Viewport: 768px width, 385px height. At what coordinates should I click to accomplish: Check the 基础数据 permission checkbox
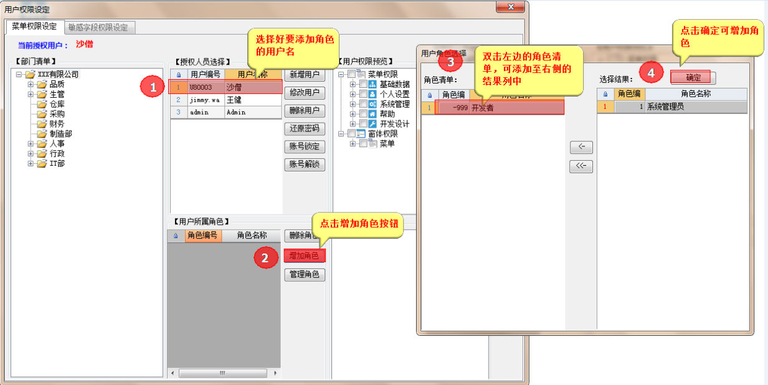coord(364,85)
